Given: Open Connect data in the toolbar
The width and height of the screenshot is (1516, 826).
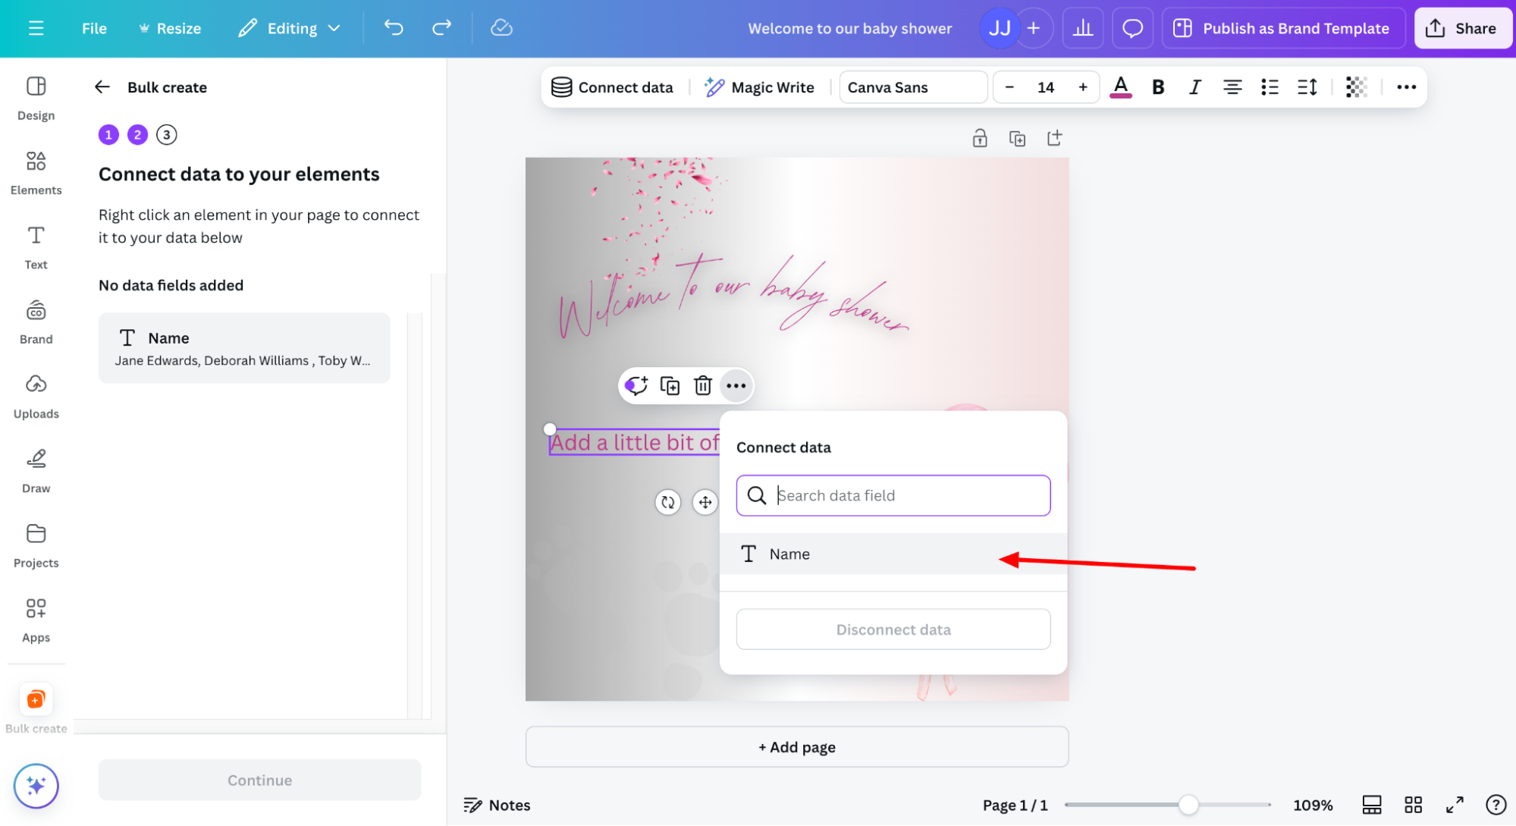Looking at the screenshot, I should [612, 87].
